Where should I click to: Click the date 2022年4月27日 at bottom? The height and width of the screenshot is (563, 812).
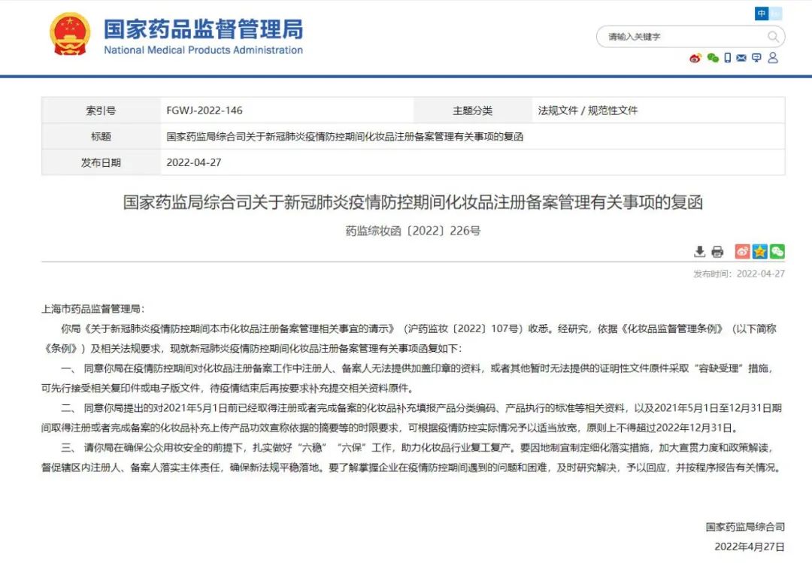(x=750, y=547)
